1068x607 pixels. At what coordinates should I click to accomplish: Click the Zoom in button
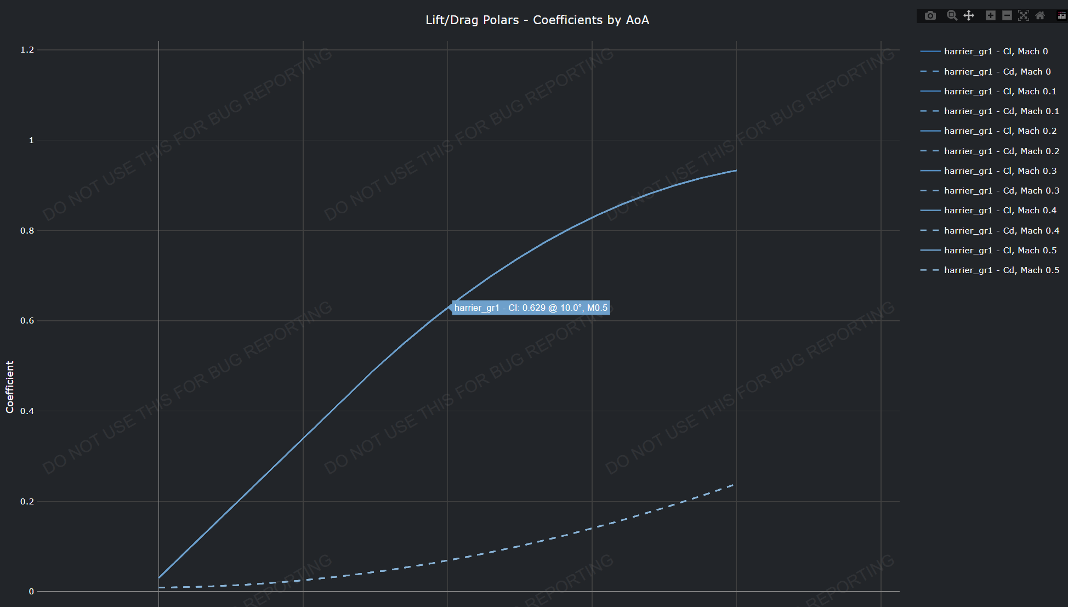click(x=990, y=15)
